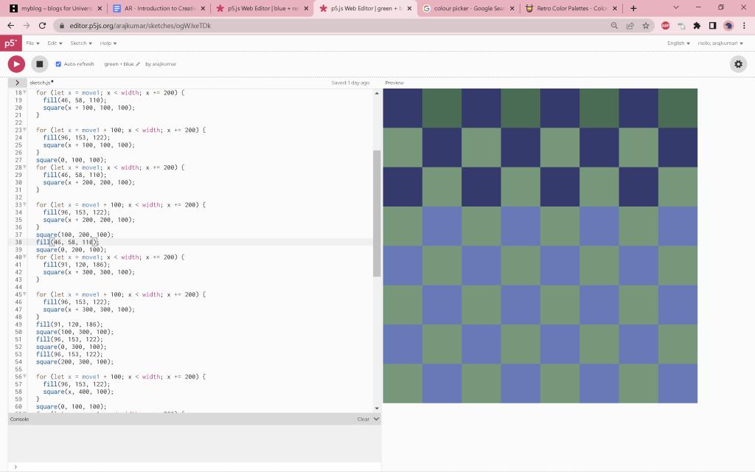Image resolution: width=755 pixels, height=472 pixels.
Task: Open Hello, arajkumar account dropdown
Action: point(720,44)
